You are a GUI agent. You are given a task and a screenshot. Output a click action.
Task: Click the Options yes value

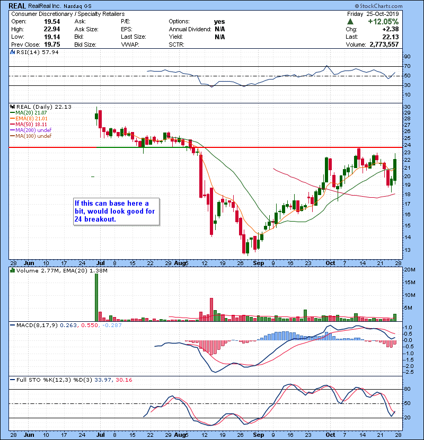click(x=219, y=22)
